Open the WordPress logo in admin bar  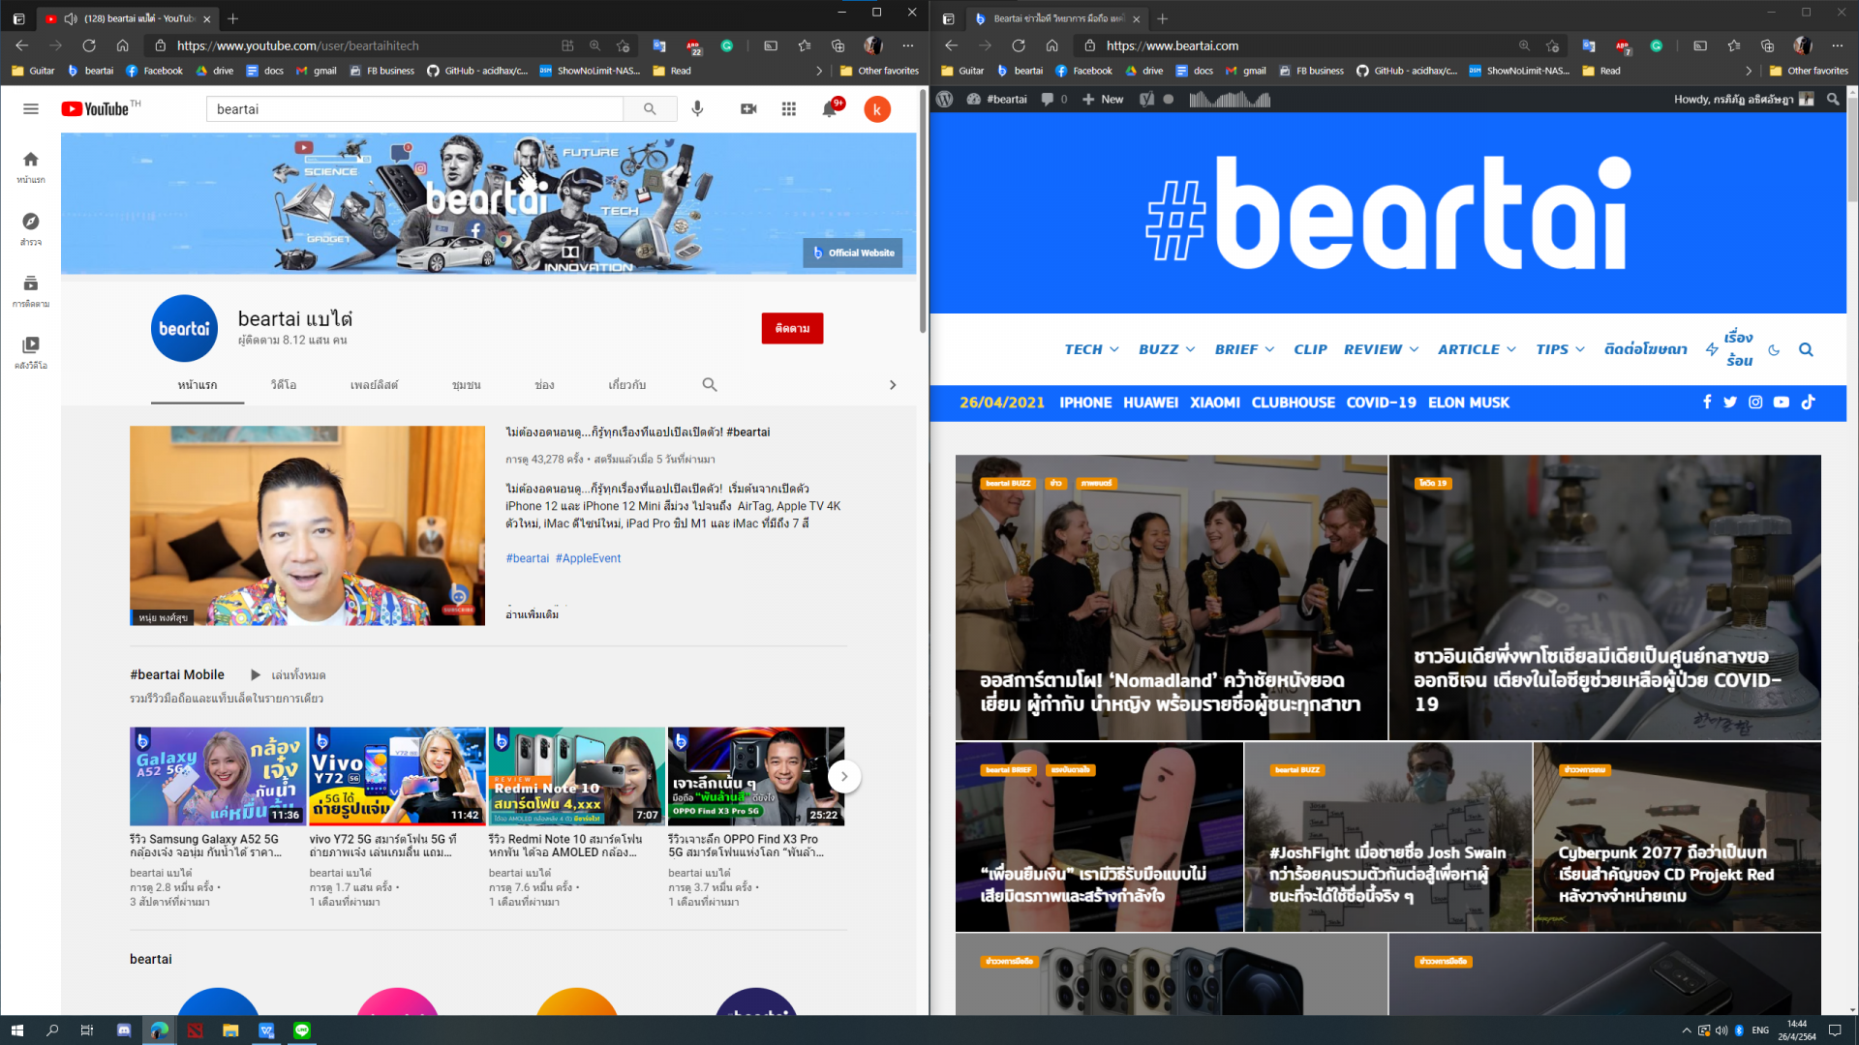(x=945, y=99)
